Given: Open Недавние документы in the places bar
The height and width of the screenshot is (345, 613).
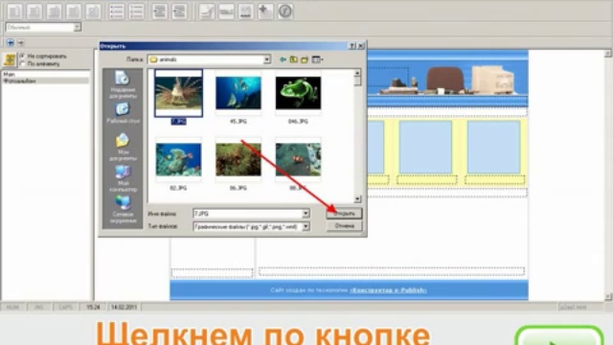Looking at the screenshot, I should (x=123, y=85).
